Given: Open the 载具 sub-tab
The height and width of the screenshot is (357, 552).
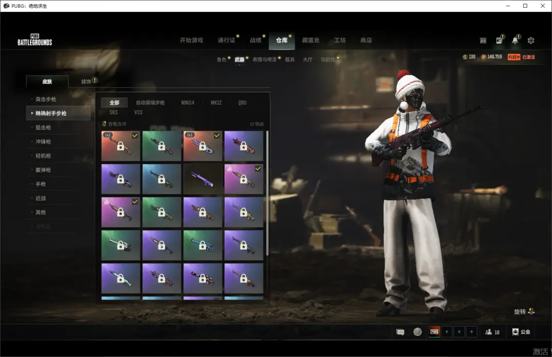Looking at the screenshot, I should tap(290, 59).
